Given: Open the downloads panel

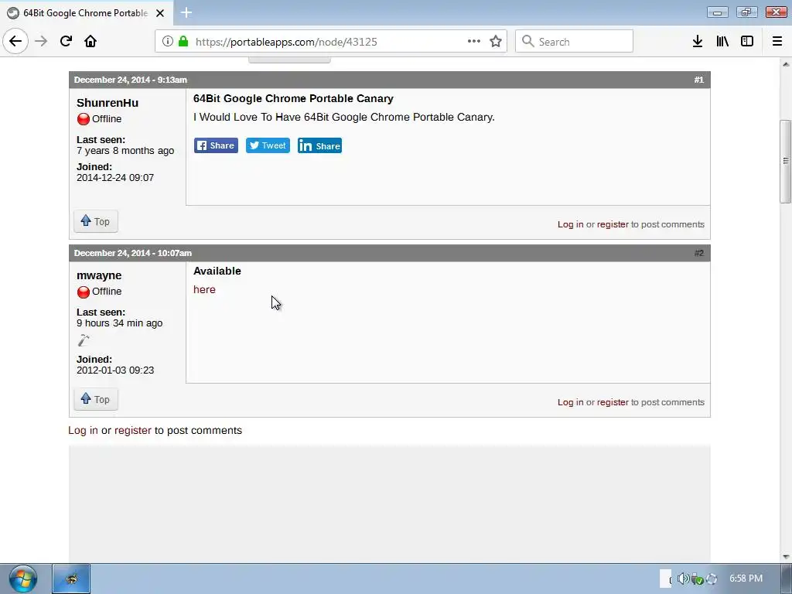Looking at the screenshot, I should pyautogui.click(x=698, y=42).
